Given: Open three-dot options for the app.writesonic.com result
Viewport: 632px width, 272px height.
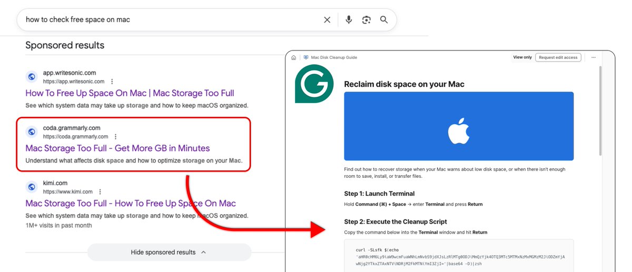Looking at the screenshot, I should pyautogui.click(x=112, y=82).
